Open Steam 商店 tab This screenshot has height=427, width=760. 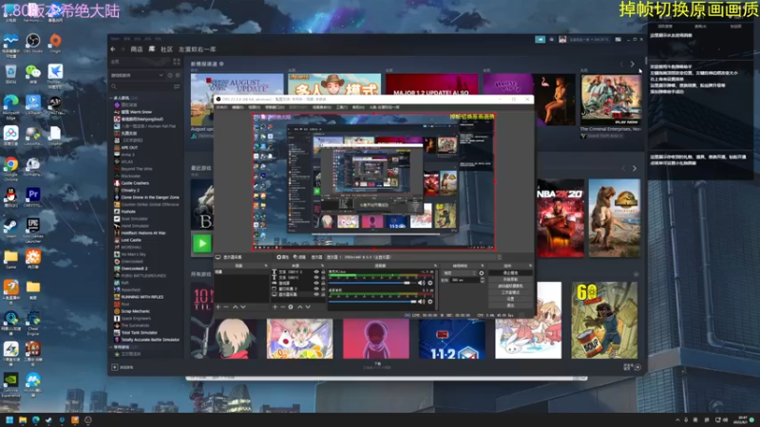[137, 49]
